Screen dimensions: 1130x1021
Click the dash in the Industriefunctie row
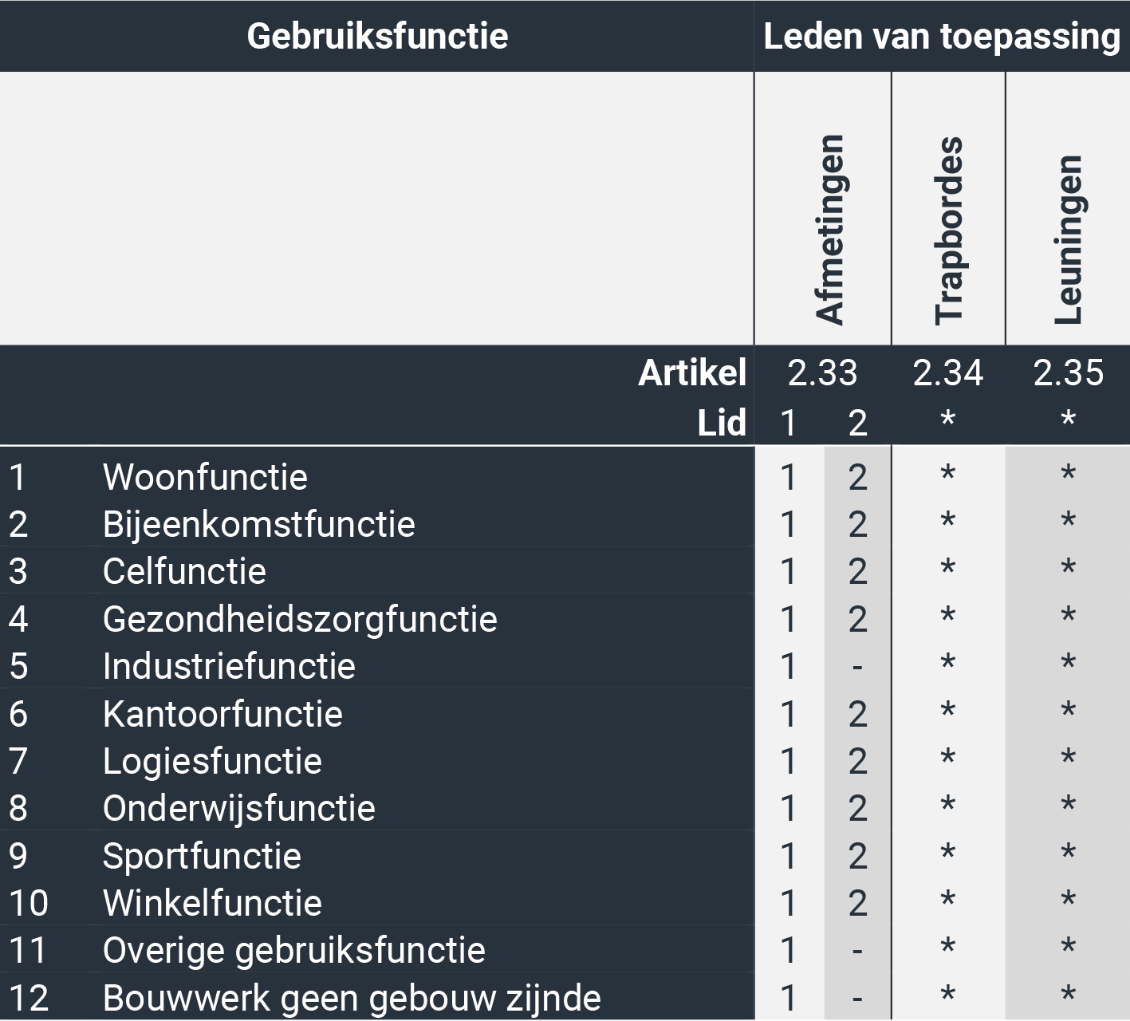tap(857, 667)
